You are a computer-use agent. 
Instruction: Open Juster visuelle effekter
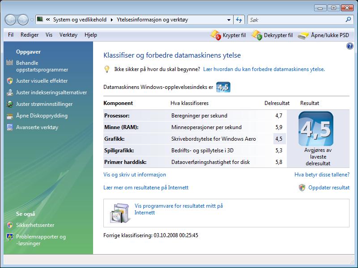(42, 81)
